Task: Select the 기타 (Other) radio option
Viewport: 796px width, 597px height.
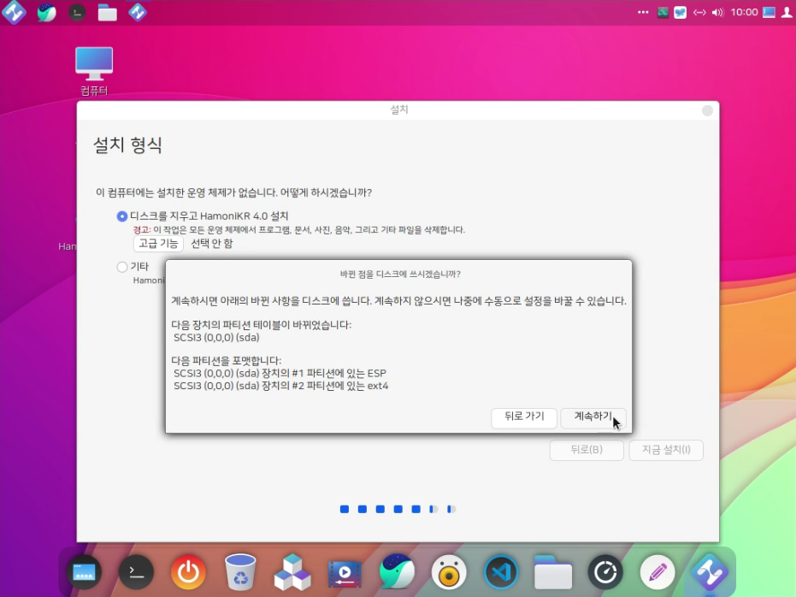Action: coord(122,267)
